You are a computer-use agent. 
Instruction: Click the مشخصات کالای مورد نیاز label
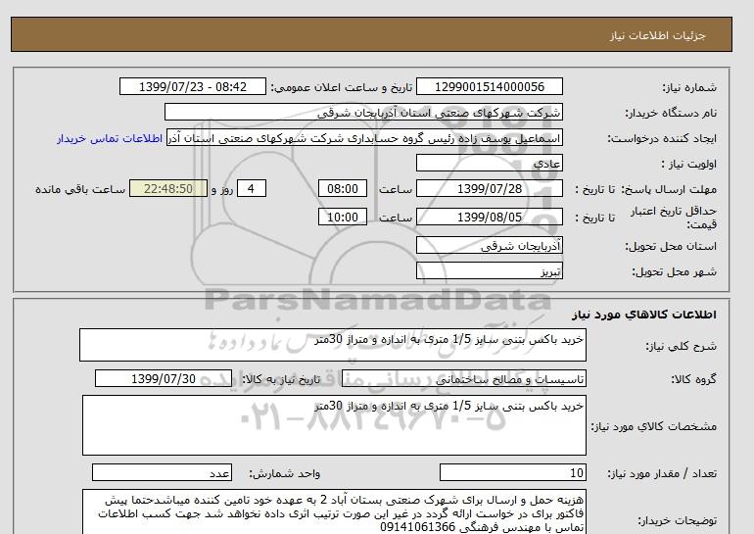tap(654, 426)
